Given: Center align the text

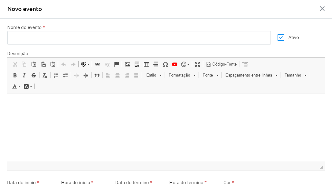Looking at the screenshot, I should [x=117, y=75].
